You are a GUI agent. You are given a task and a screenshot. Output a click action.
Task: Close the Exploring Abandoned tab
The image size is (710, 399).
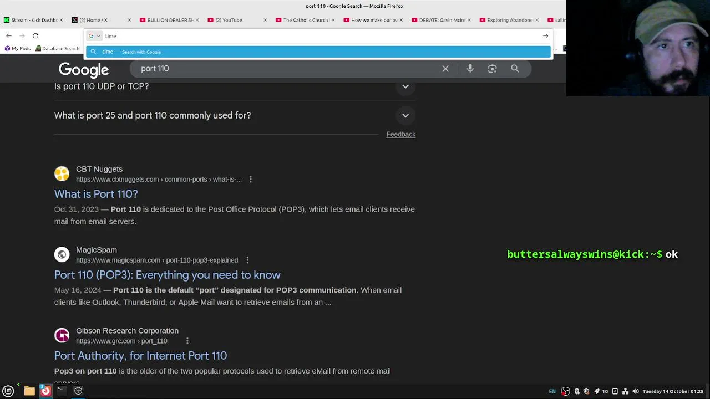[537, 20]
